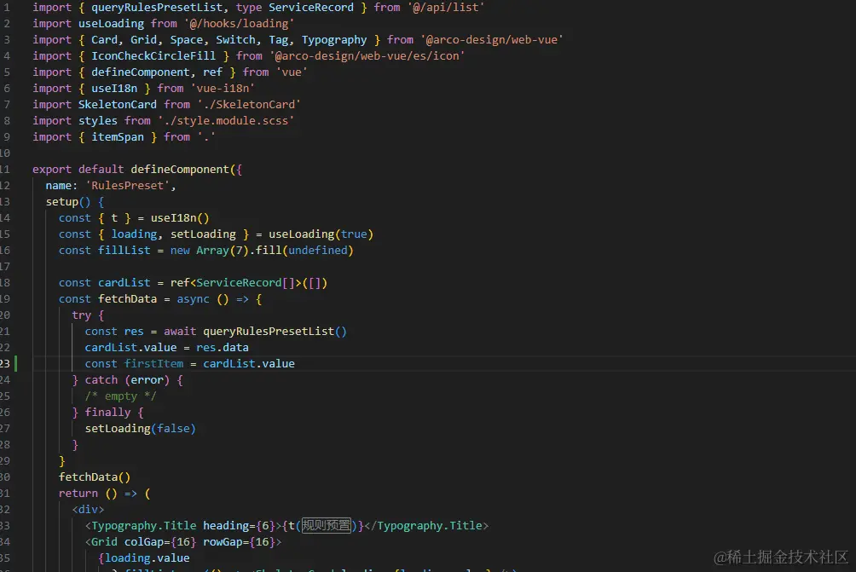Click Card in the arco-design import

click(x=104, y=40)
